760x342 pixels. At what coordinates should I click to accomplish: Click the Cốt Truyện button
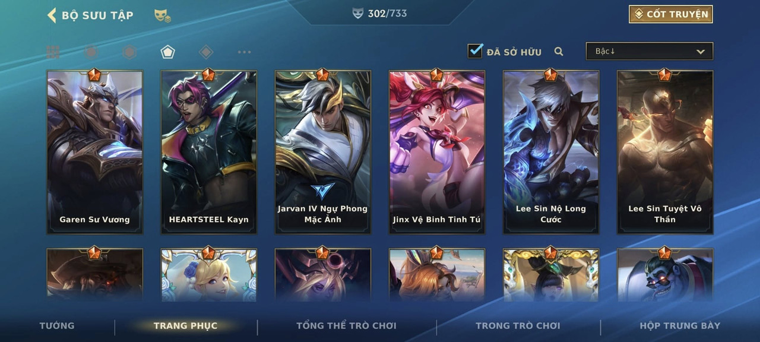coord(671,14)
